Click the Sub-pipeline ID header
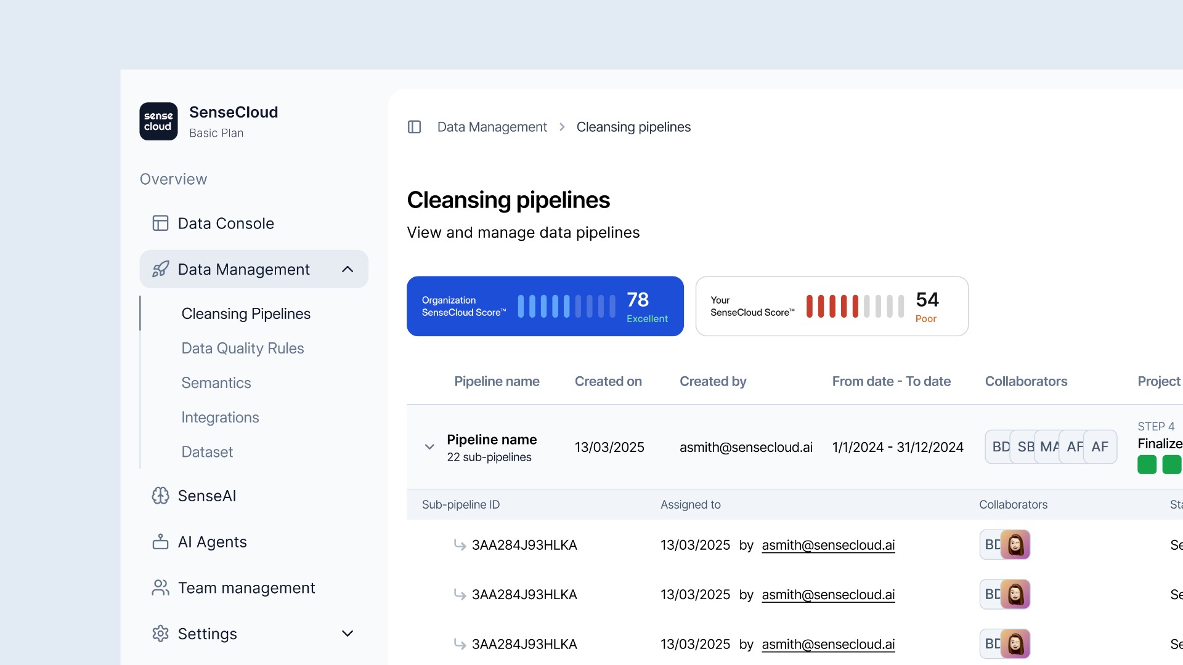 (x=461, y=504)
